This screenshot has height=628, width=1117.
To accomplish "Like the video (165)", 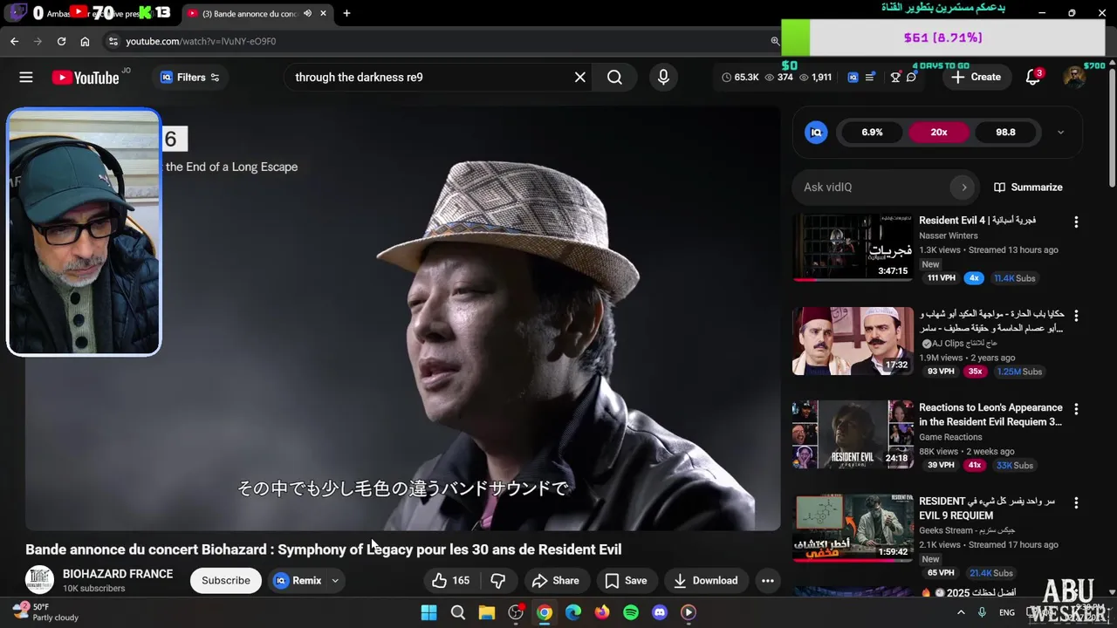I will coord(451,581).
